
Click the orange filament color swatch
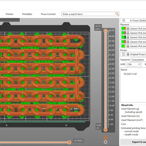(x=124, y=28)
